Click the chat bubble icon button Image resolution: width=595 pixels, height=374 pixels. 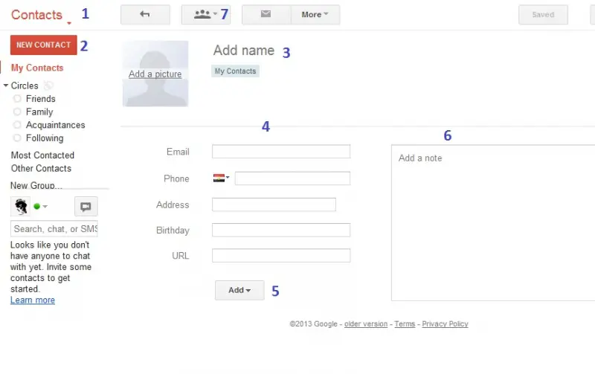click(x=86, y=207)
